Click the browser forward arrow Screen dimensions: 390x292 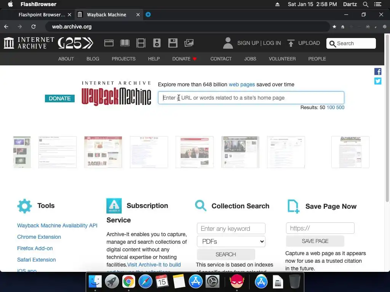pyautogui.click(x=20, y=27)
